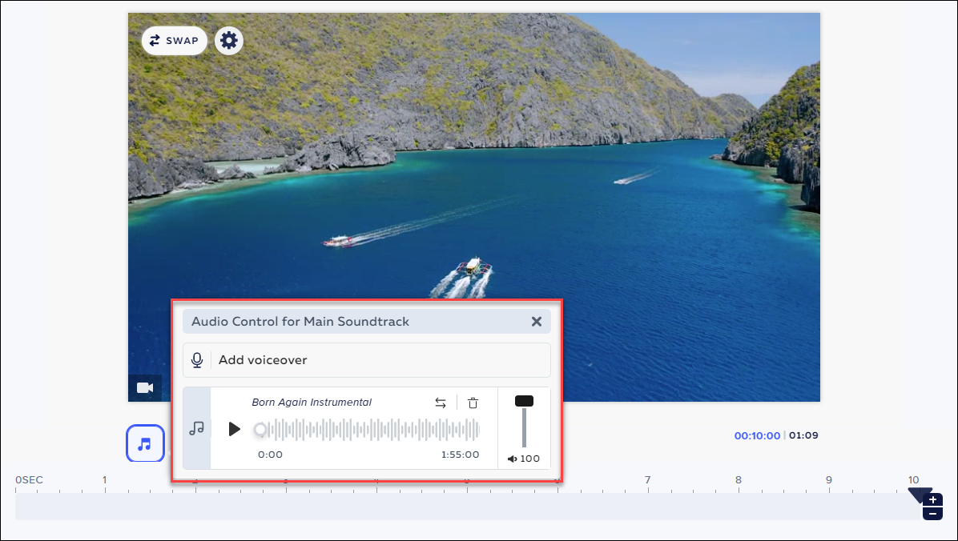Click the Born Again Instrumental track title

[x=312, y=403]
